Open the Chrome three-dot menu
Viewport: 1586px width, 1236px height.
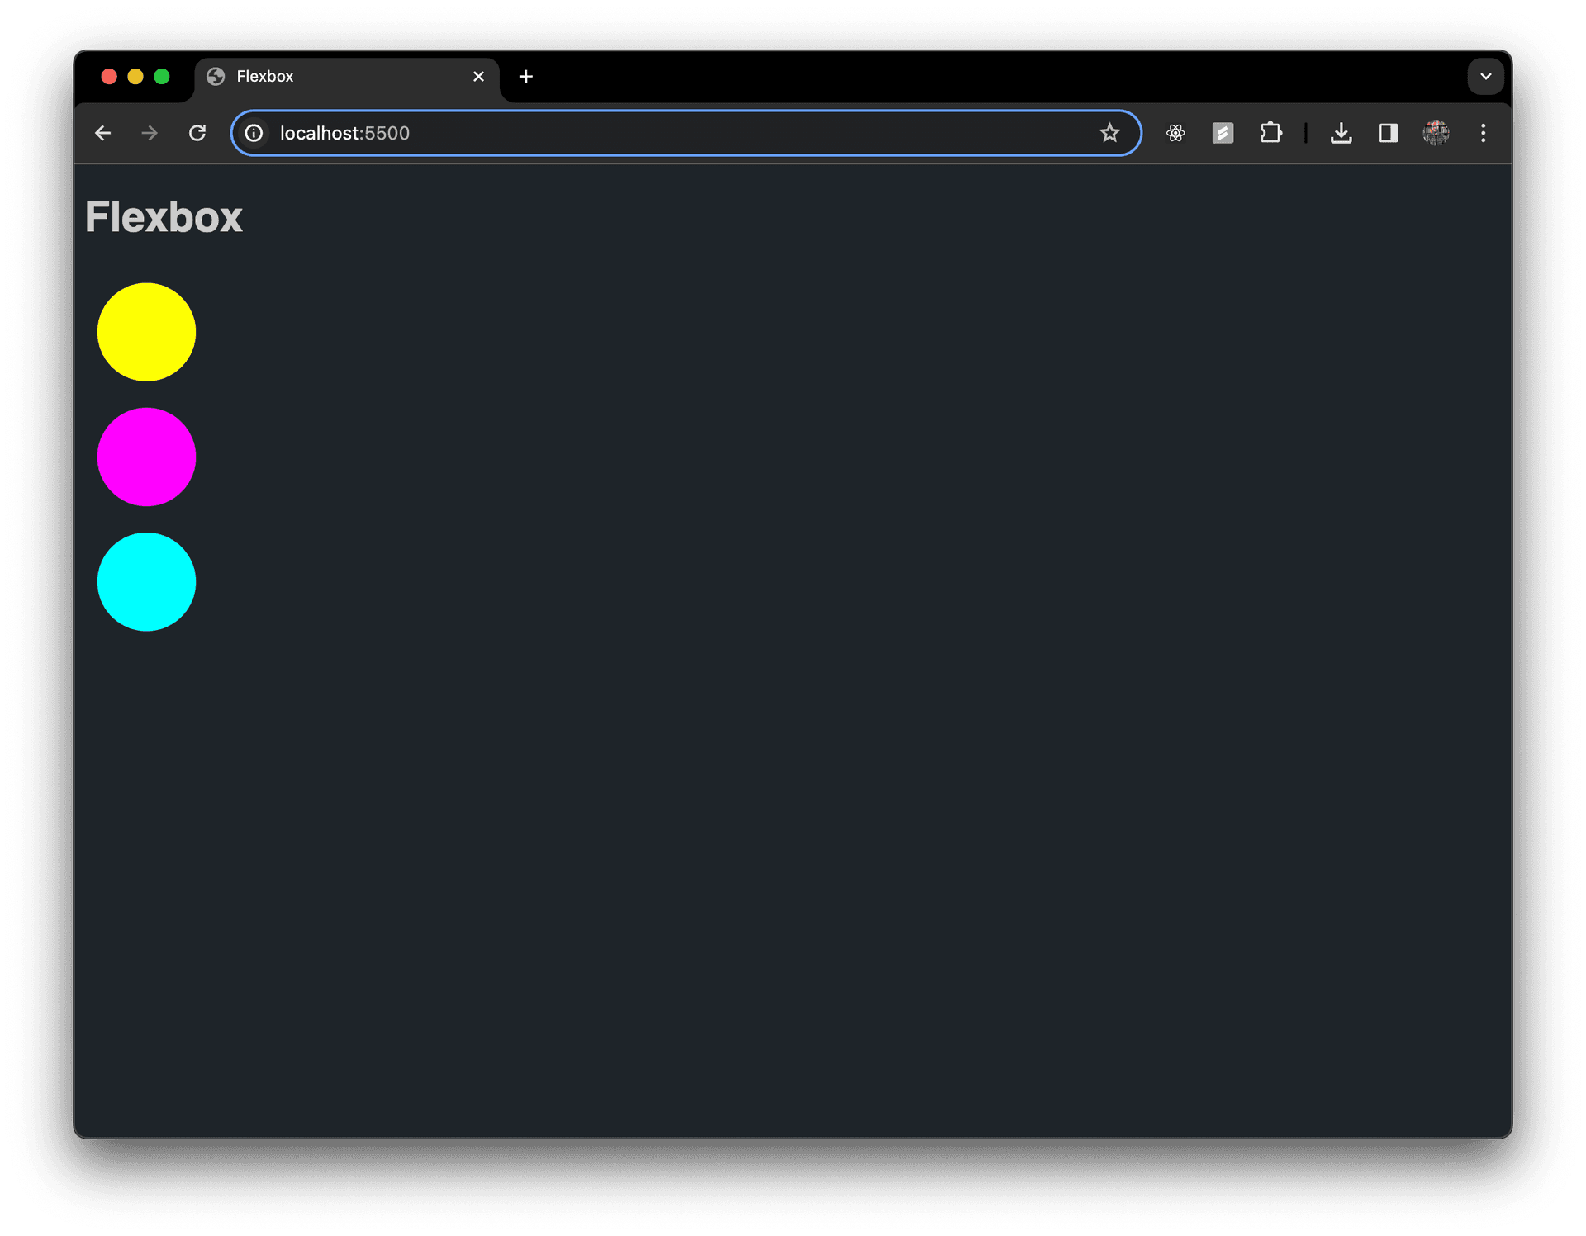1484,133
